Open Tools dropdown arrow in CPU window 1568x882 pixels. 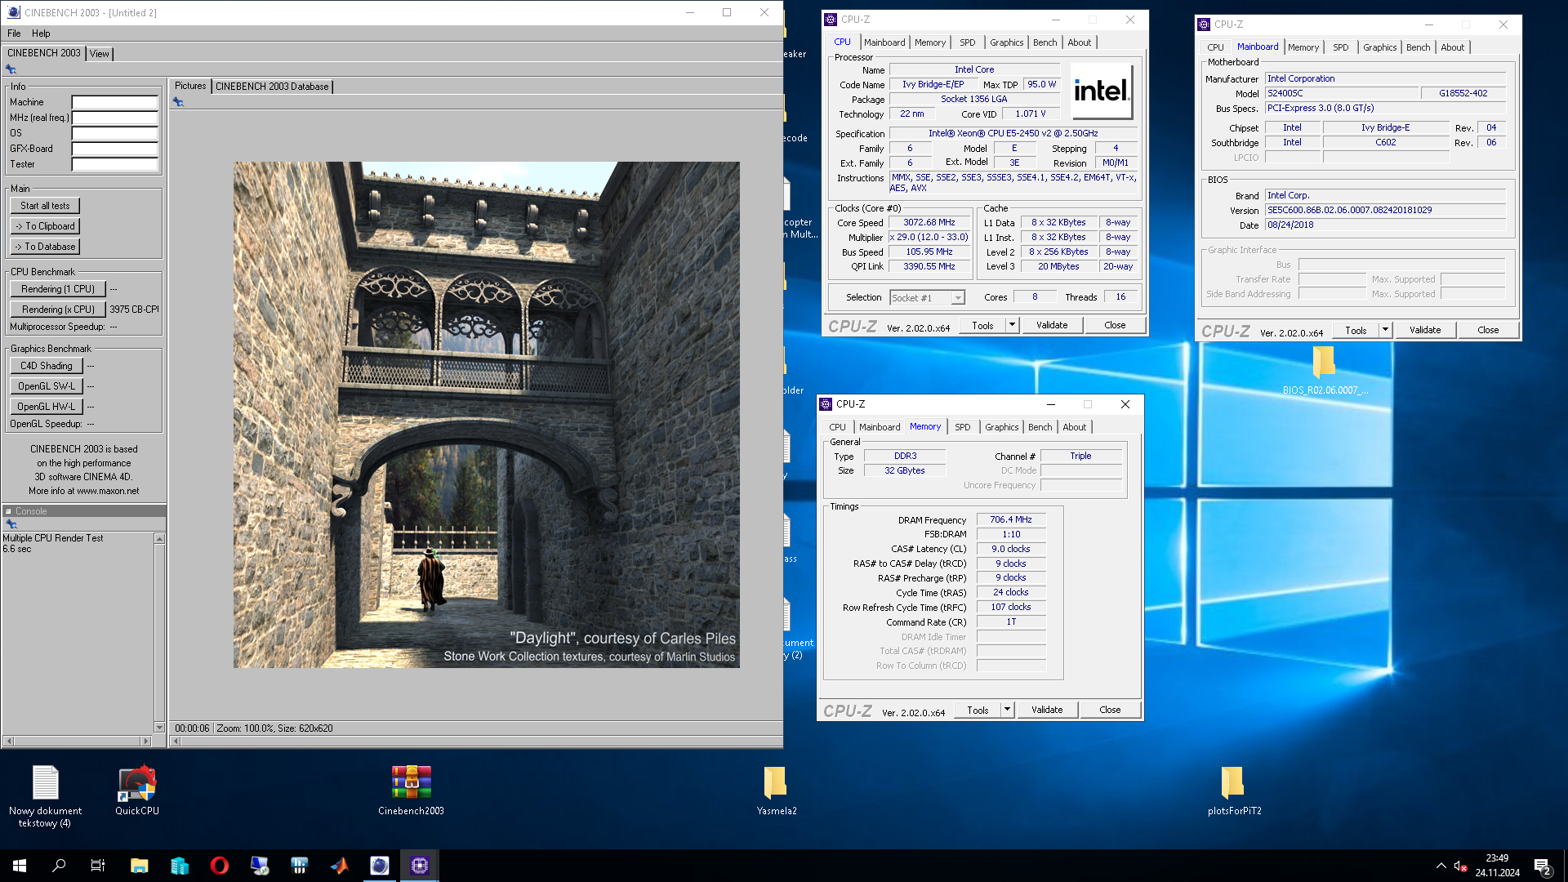tap(1012, 325)
